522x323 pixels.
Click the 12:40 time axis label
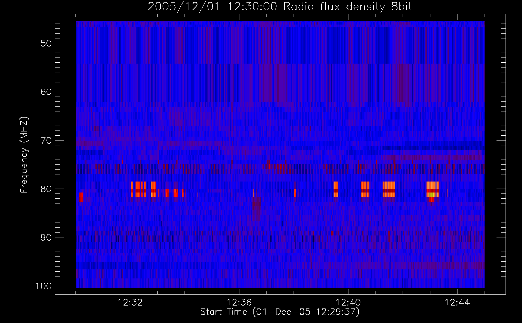(348, 303)
